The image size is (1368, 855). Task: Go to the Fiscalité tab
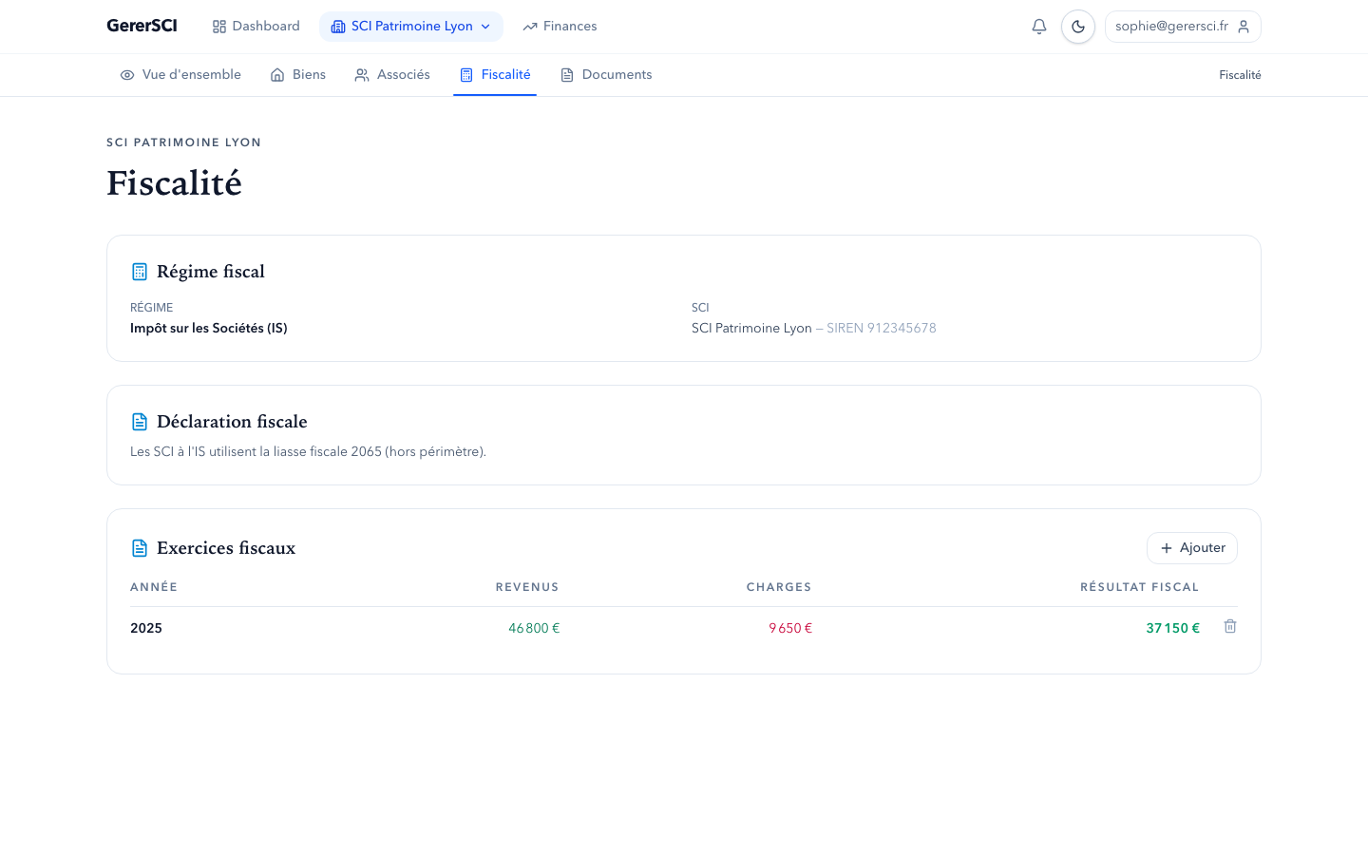click(504, 75)
